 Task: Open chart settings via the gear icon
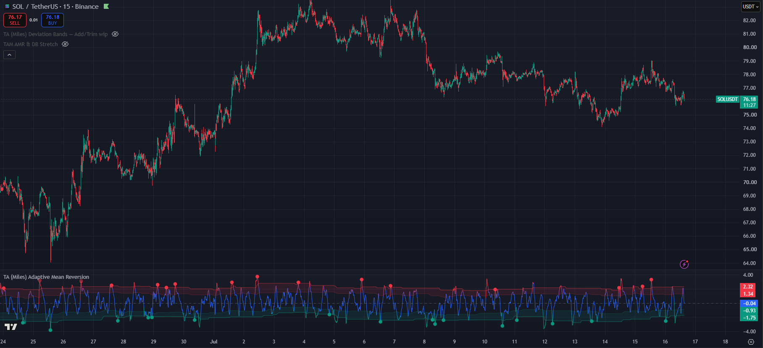[x=751, y=342]
